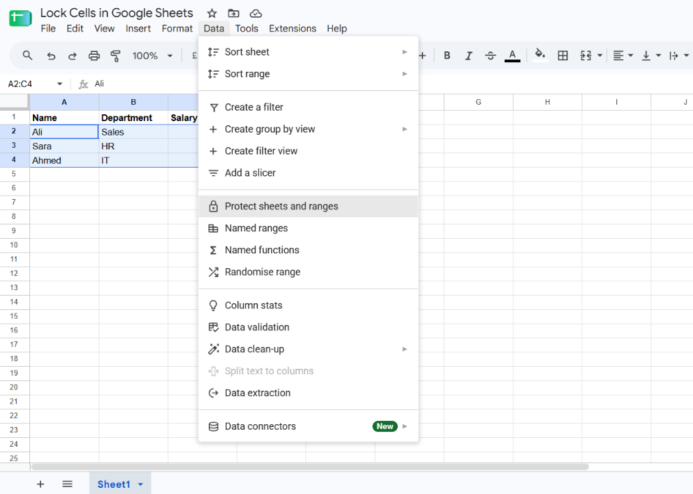This screenshot has width=693, height=494.
Task: Select cell containing Sara
Action: [64, 146]
